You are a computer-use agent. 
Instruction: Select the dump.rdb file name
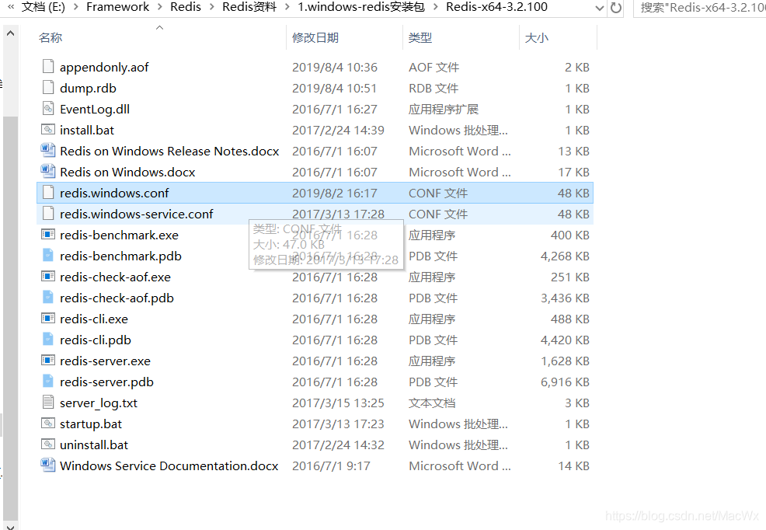(x=88, y=89)
